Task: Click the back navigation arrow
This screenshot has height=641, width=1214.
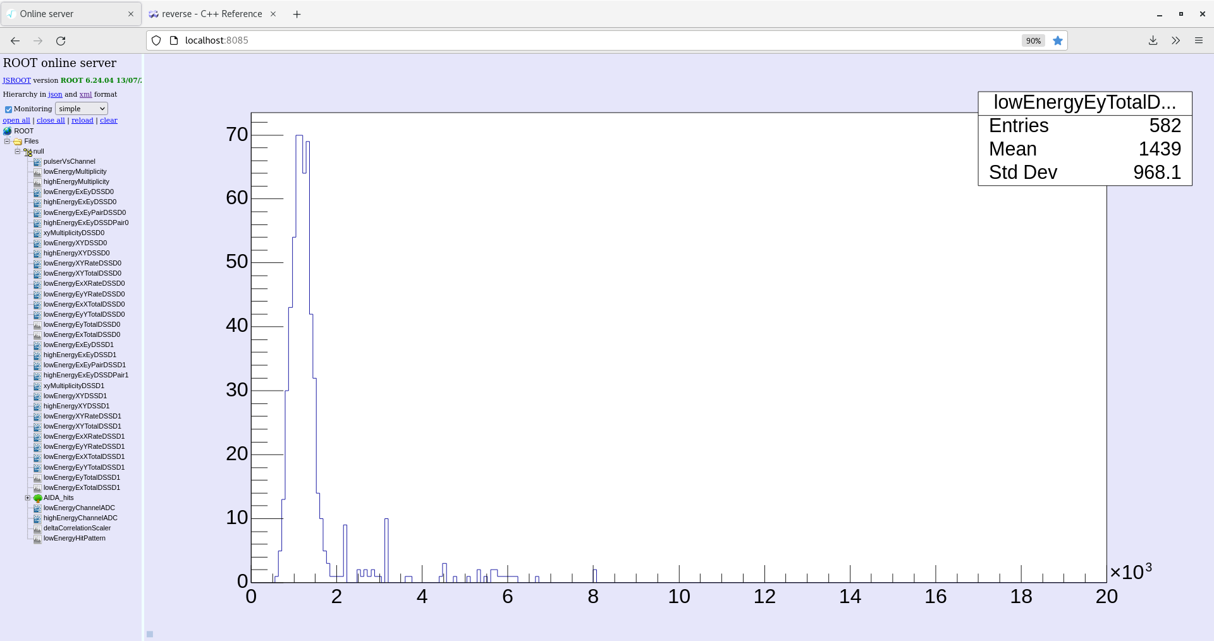Action: [15, 40]
